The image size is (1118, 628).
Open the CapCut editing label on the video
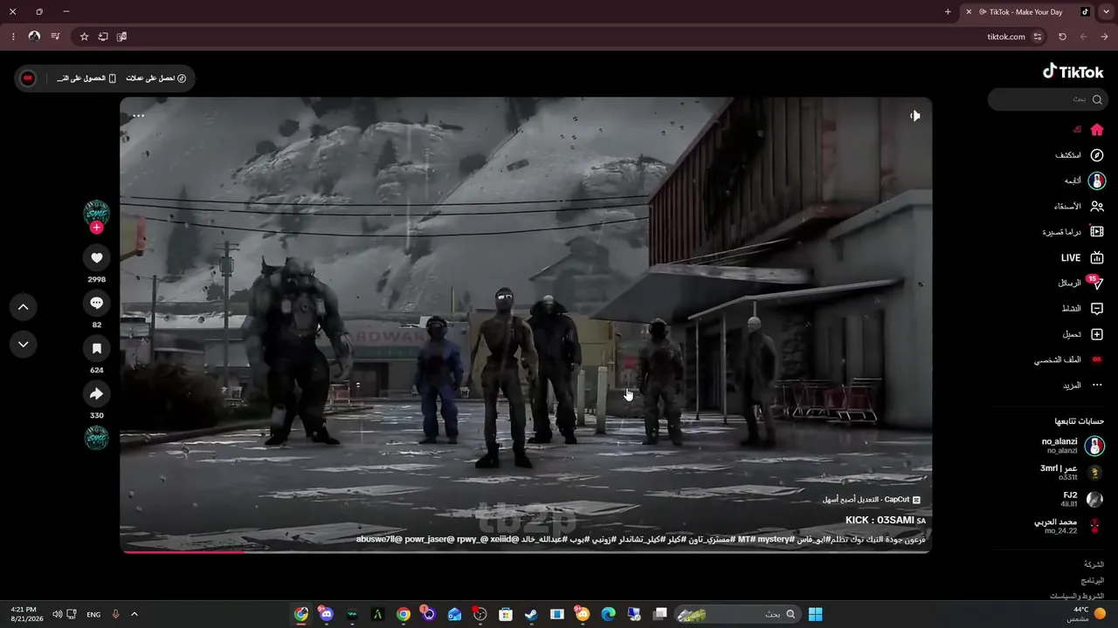(x=872, y=500)
